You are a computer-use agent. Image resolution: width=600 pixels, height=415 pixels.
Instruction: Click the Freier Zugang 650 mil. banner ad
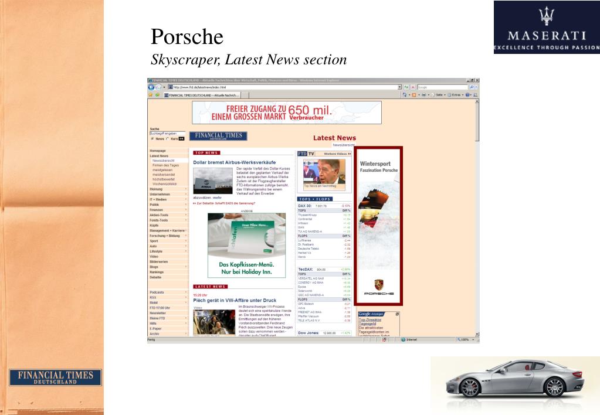(x=287, y=113)
